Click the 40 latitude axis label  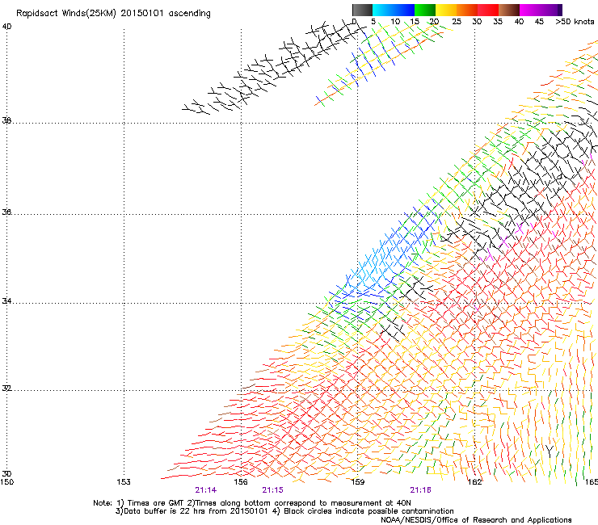point(6,27)
